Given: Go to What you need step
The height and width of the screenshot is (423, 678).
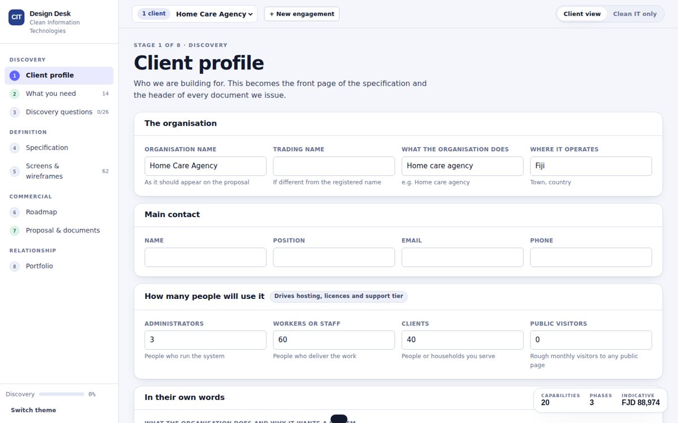Looking at the screenshot, I should click(x=59, y=94).
